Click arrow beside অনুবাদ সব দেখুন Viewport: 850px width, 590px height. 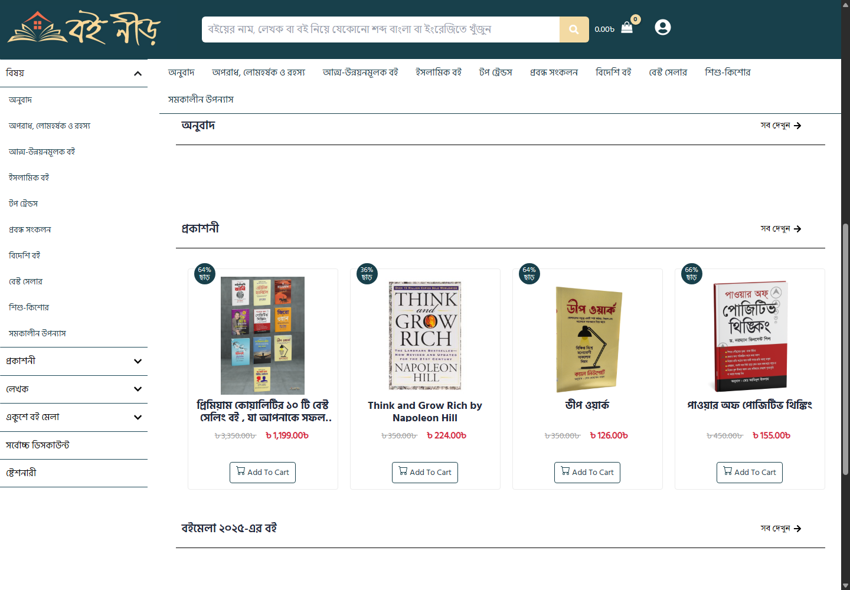point(797,126)
